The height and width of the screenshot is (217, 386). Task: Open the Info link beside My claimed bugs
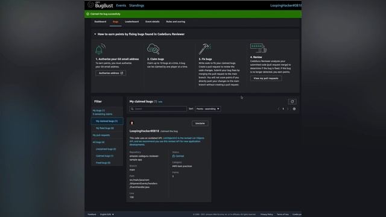[x=160, y=102]
